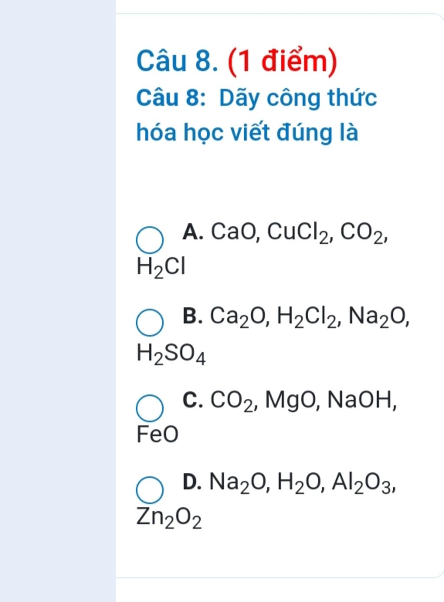Click the light blue left sidebar area
Viewport: 444px width, 602px height.
[x=58, y=301]
